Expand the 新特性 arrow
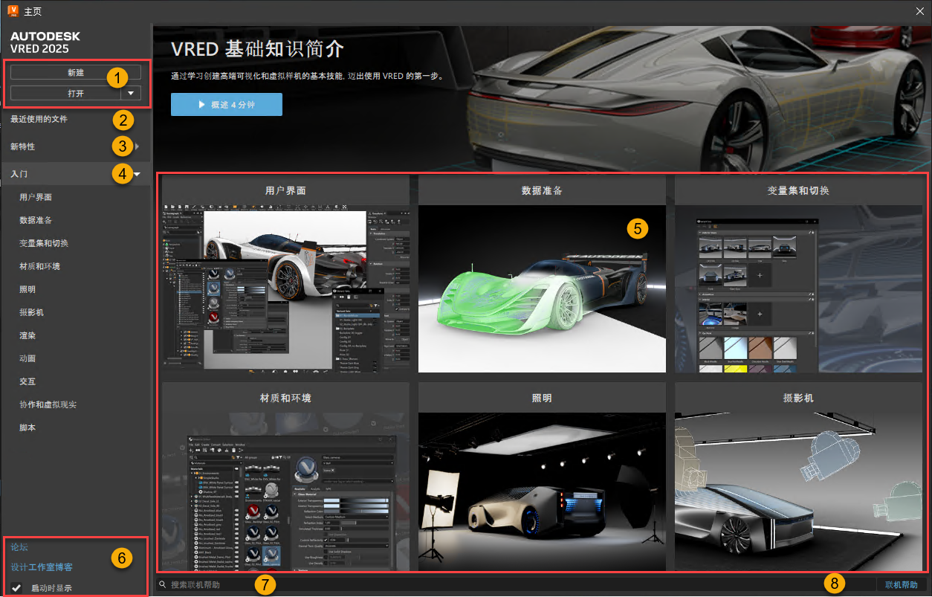Image resolution: width=932 pixels, height=597 pixels. tap(137, 146)
